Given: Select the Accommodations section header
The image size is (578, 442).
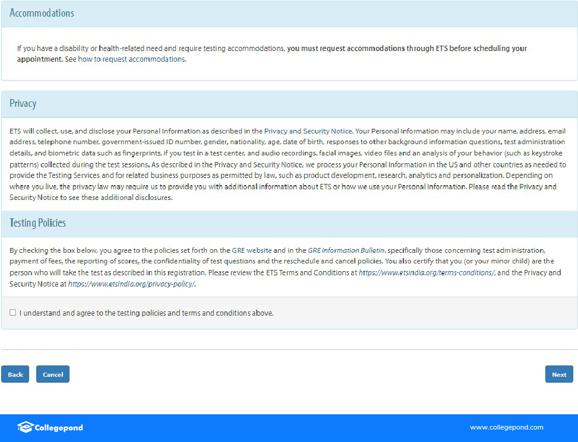Looking at the screenshot, I should click(x=42, y=13).
